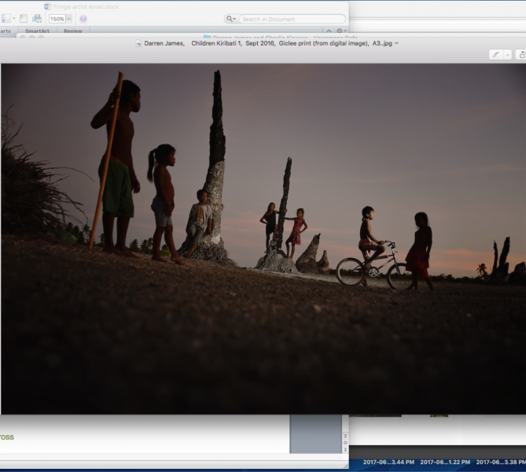
Task: Open the 150% zoom dropdown
Action: coord(68,19)
